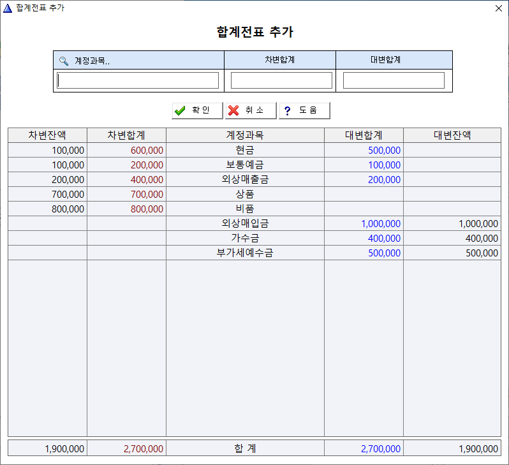Focus the 대변합계 input field
509x465 pixels.
coord(394,80)
